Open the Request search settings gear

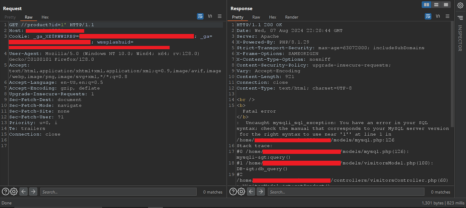[14, 192]
